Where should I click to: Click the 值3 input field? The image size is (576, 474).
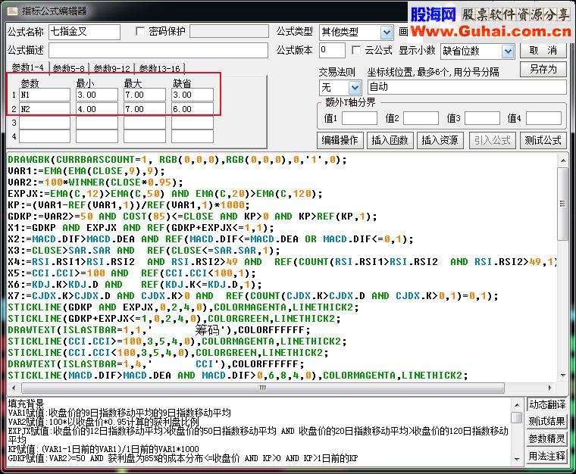pyautogui.click(x=482, y=118)
